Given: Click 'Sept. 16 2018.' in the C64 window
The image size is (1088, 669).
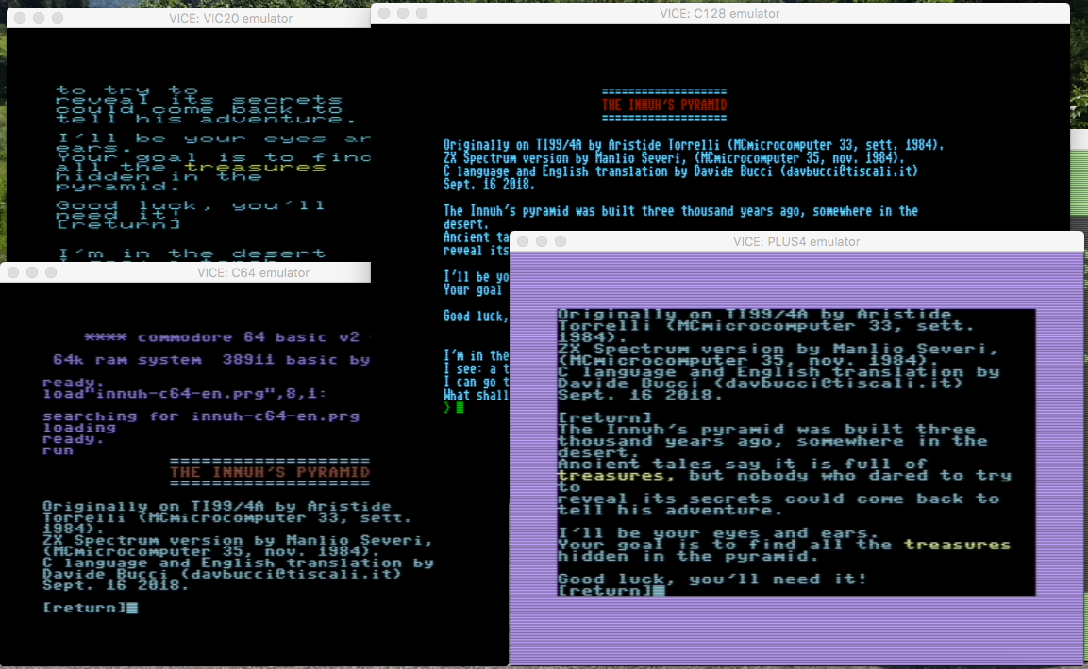Looking at the screenshot, I should [x=115, y=585].
